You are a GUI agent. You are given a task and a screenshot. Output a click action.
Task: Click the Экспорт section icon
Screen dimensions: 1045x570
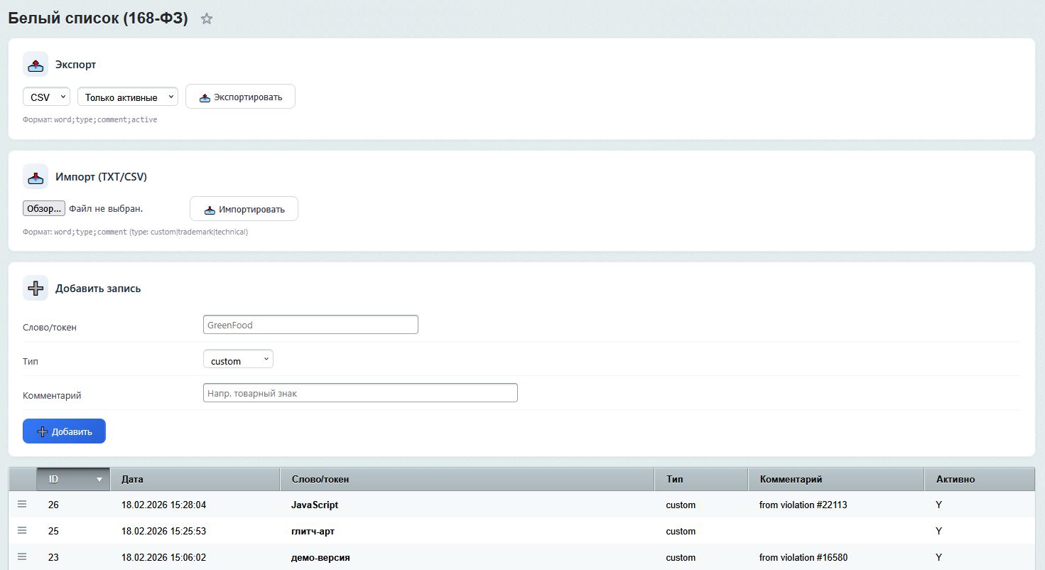pyautogui.click(x=36, y=65)
